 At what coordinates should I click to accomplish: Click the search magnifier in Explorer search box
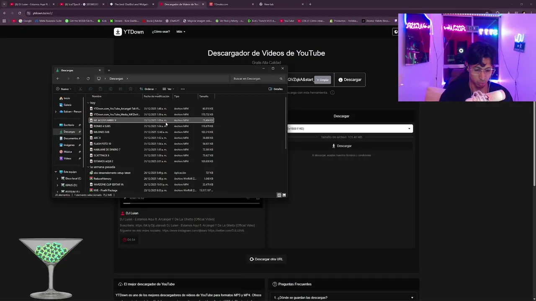(x=281, y=79)
